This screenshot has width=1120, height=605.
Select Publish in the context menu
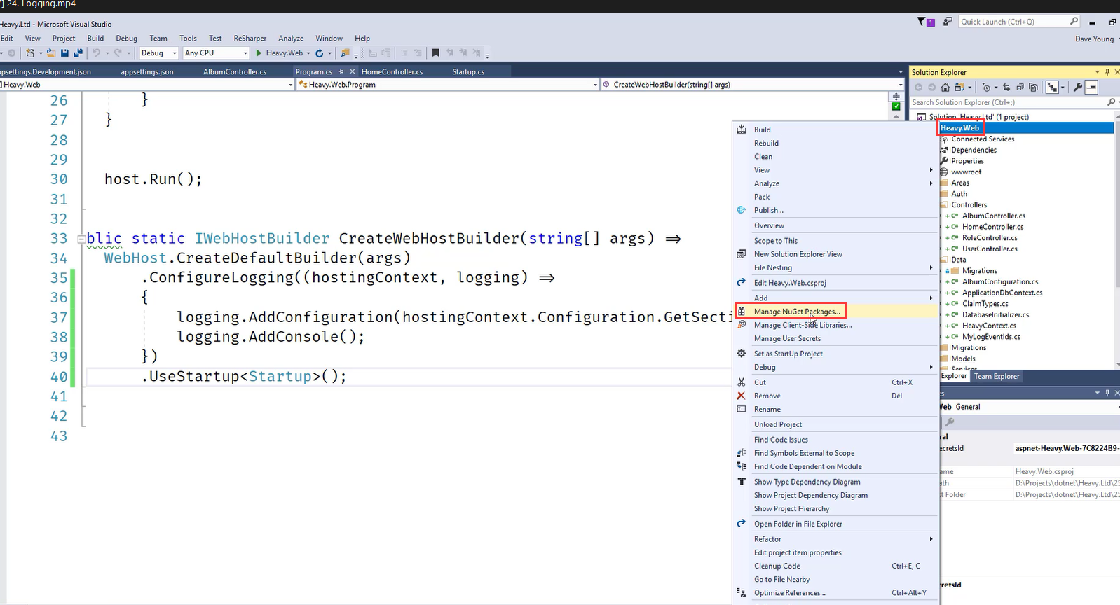click(x=835, y=211)
